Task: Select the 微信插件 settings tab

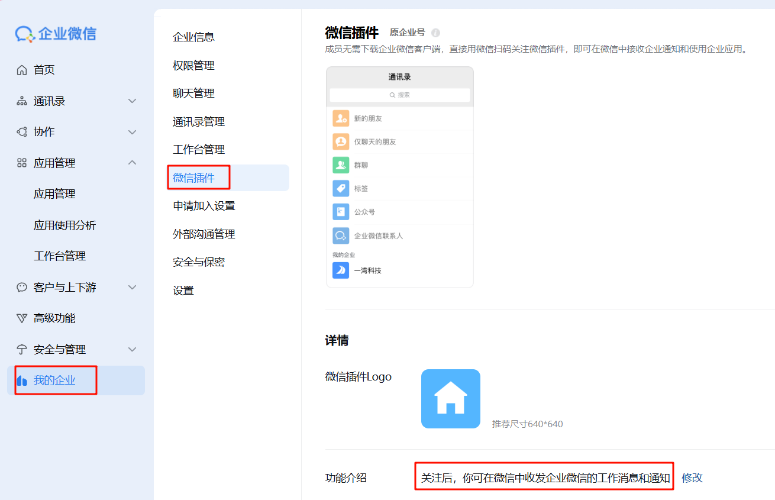Action: coord(227,178)
